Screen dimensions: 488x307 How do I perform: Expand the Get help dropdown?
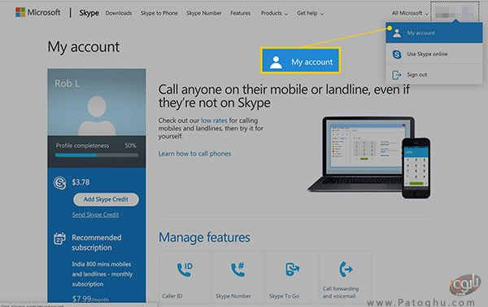click(x=310, y=13)
